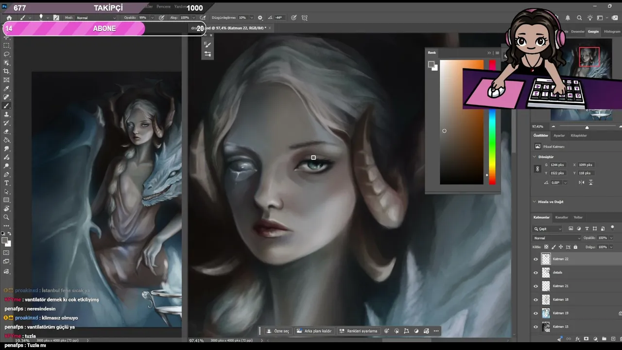
Task: Open the Pencere menu
Action: tap(163, 7)
